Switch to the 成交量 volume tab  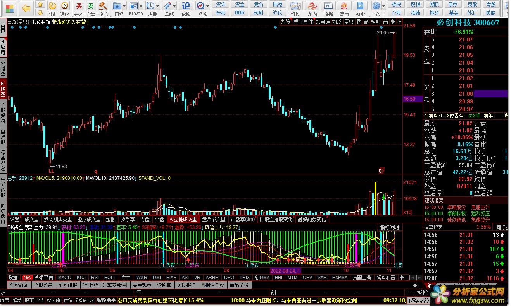(x=31, y=219)
